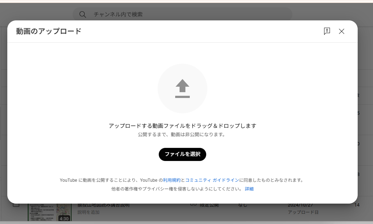Tick the checkbox beside the video row
This screenshot has height=224, width=373.
pyautogui.click(x=16, y=205)
